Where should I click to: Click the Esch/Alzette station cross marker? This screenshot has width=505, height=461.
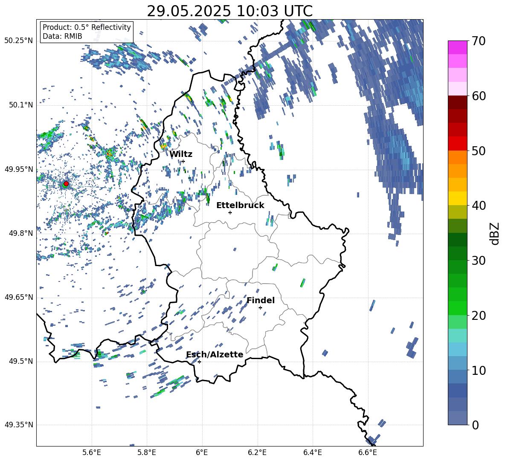tap(199, 362)
